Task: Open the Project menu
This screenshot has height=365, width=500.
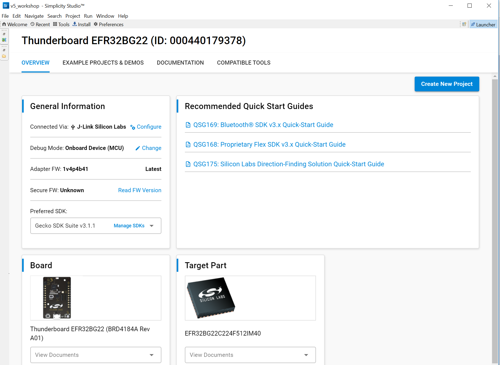Action: tap(73, 16)
